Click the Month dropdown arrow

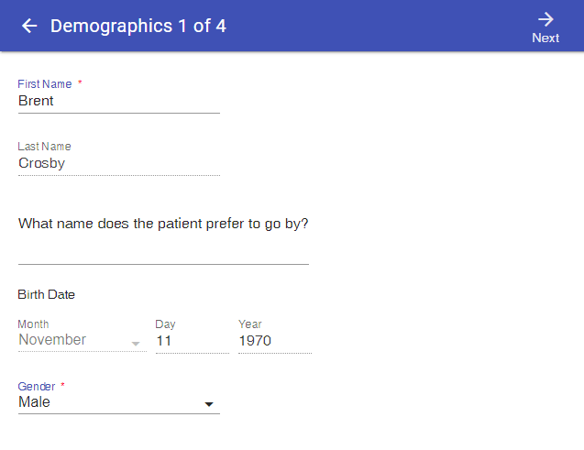click(x=136, y=343)
